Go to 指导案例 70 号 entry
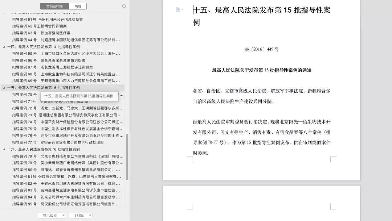The height and width of the screenshot is (221, 392). 25,95
